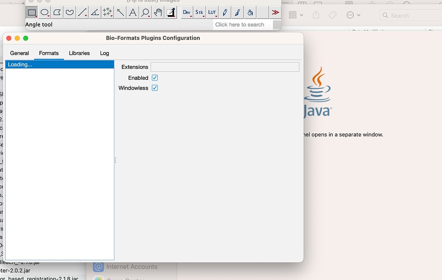The width and height of the screenshot is (442, 280).
Task: Select the Rectangle selection tool
Action: 32,12
